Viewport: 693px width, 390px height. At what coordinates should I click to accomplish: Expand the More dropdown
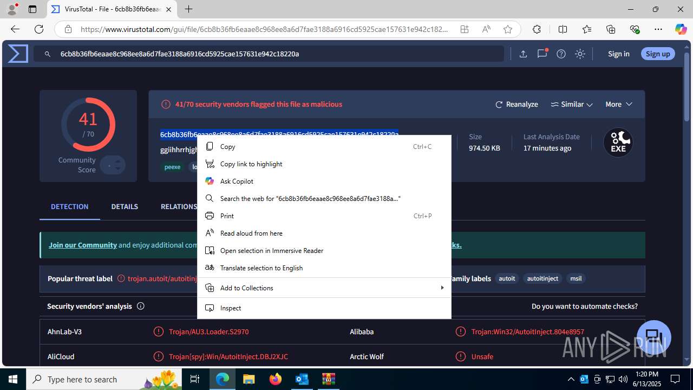(x=619, y=104)
